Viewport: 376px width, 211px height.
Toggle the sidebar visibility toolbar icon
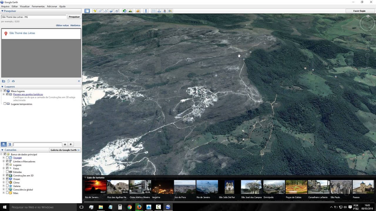(x=87, y=11)
